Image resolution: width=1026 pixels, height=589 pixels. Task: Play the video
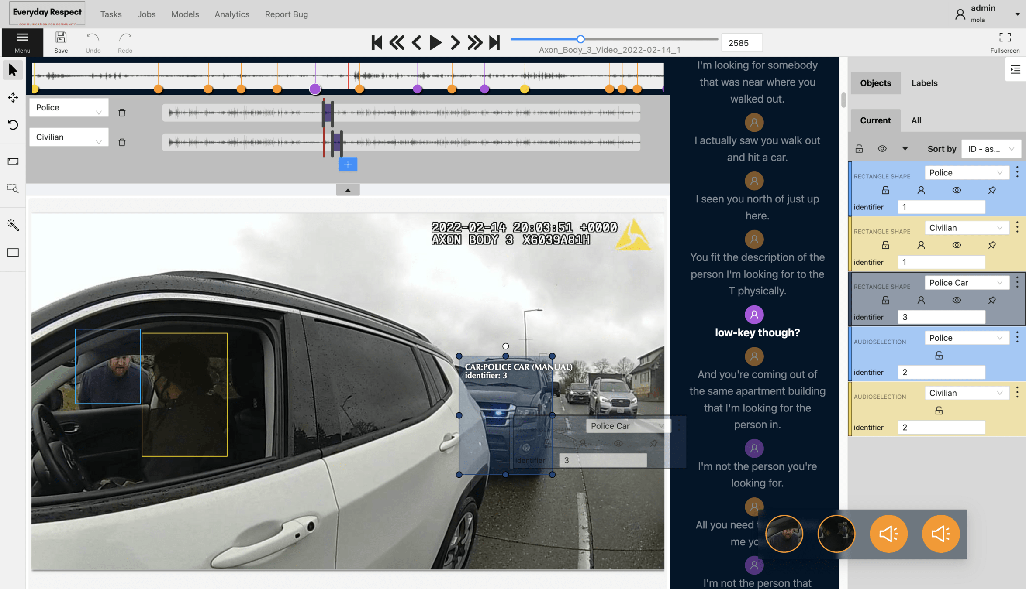coord(435,43)
